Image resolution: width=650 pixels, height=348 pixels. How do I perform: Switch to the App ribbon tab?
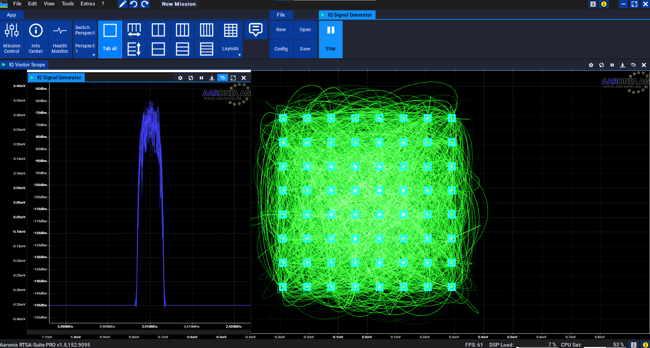click(x=12, y=15)
